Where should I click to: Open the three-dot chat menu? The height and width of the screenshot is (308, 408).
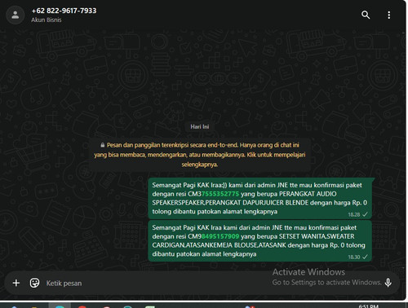389,15
